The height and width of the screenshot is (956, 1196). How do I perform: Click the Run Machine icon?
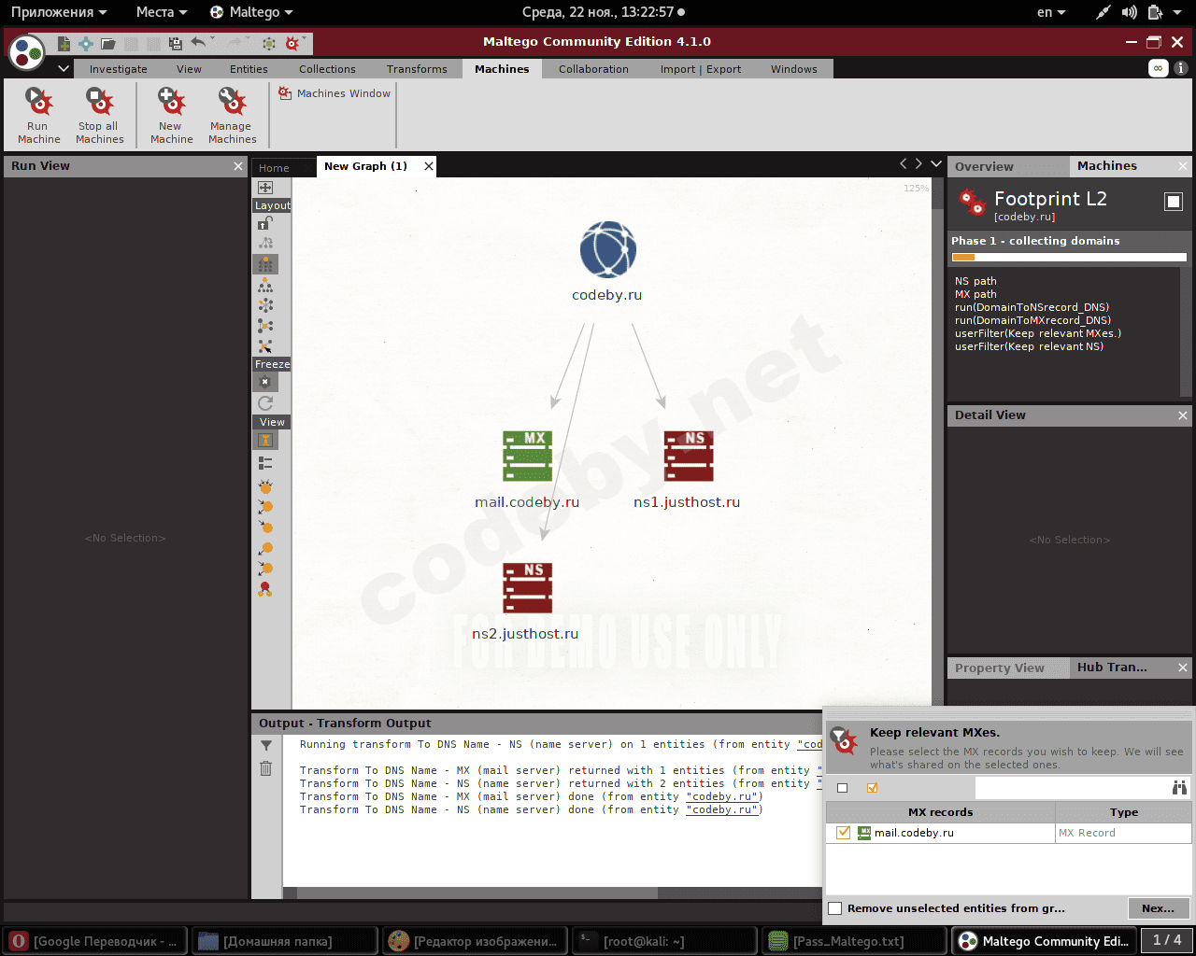click(x=38, y=101)
